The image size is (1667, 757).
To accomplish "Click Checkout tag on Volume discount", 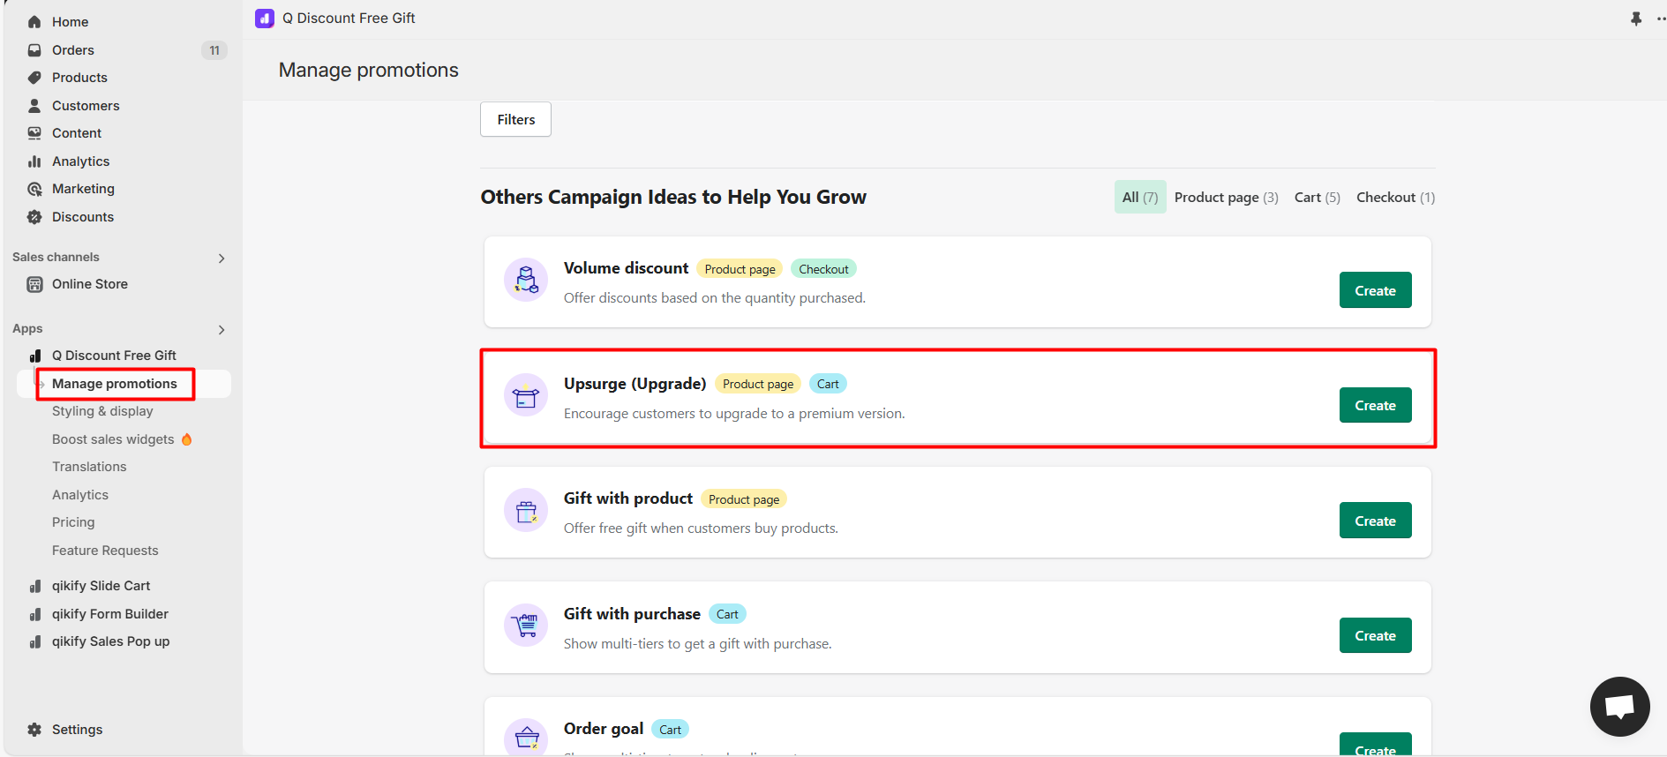I will click(823, 269).
